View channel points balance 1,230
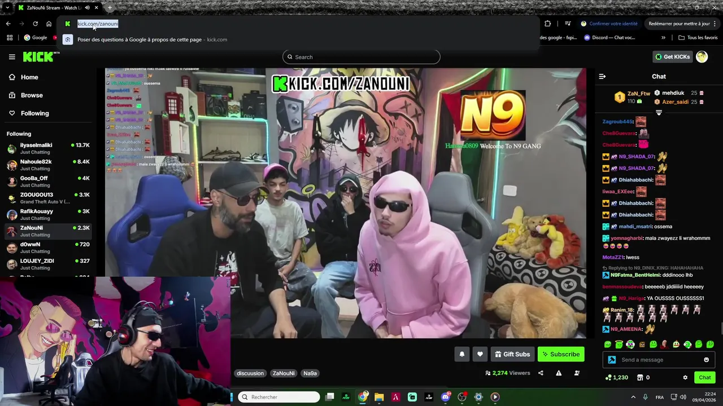The image size is (723, 406). coord(616,377)
